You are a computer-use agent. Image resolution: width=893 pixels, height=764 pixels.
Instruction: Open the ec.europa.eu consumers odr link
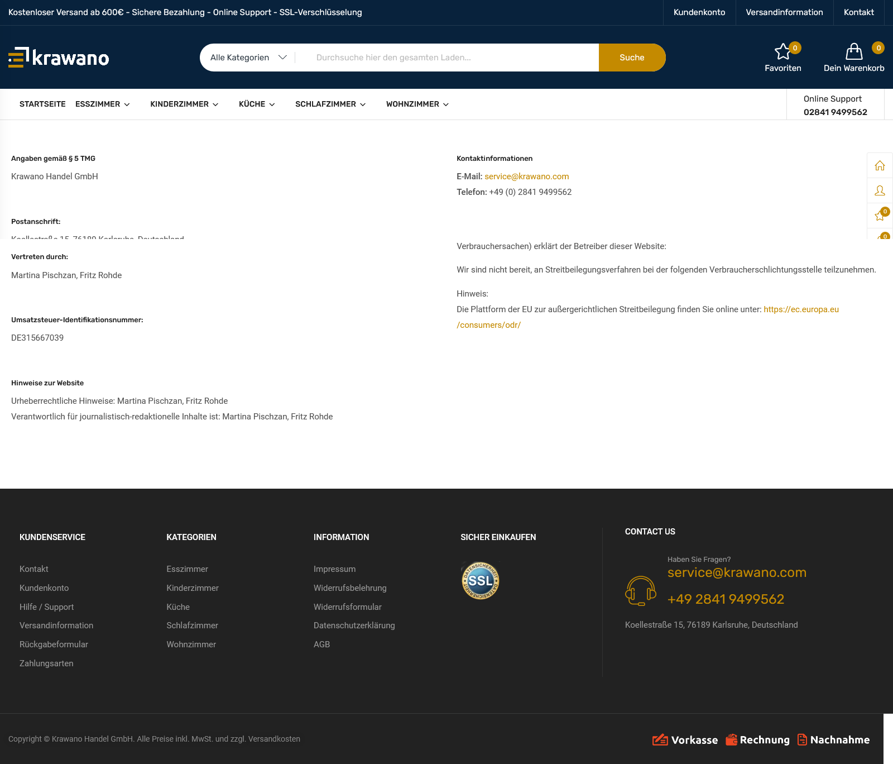pos(801,309)
